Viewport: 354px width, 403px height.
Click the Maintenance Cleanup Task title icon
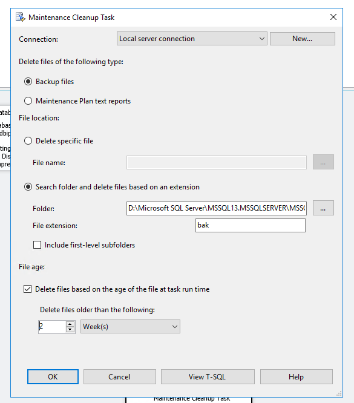coord(21,17)
